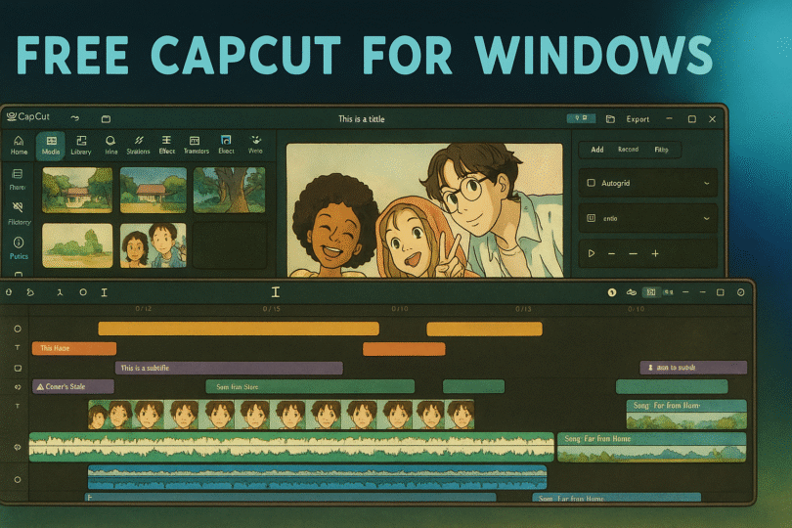Screen dimensions: 792x528
Task: Click the white circle number icon on timeline bar
Action: [612, 292]
